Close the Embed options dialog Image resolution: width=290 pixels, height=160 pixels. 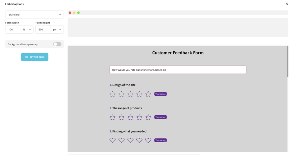click(287, 4)
